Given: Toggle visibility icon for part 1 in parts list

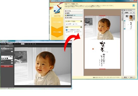Looking at the screenshot, I should [x=124, y=21].
